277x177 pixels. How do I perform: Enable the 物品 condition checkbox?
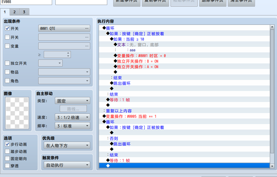[x=7, y=72]
